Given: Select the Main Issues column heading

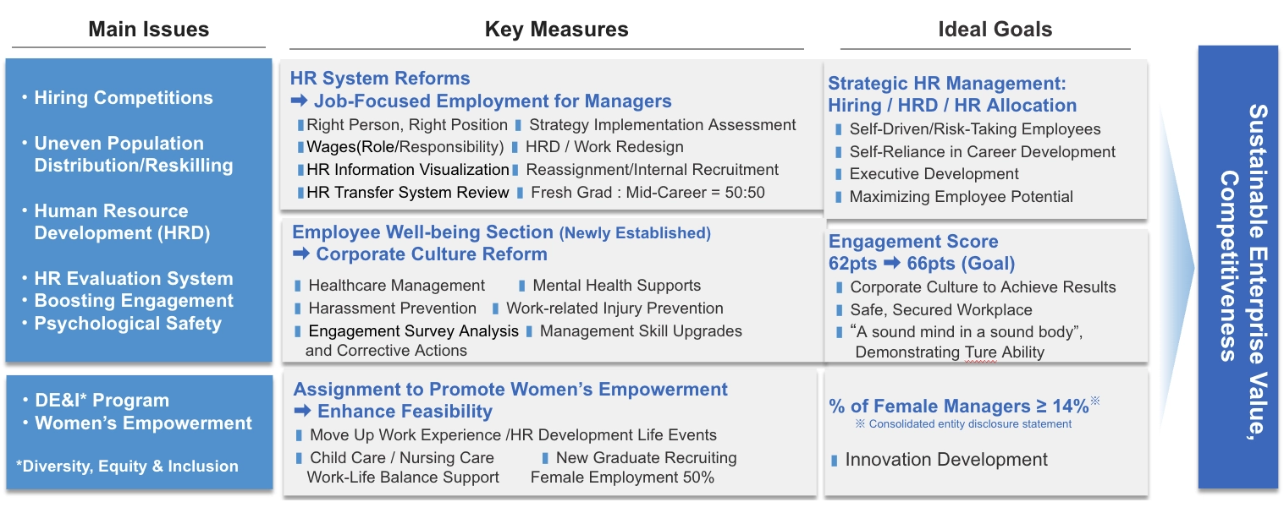Looking at the screenshot, I should click(148, 30).
